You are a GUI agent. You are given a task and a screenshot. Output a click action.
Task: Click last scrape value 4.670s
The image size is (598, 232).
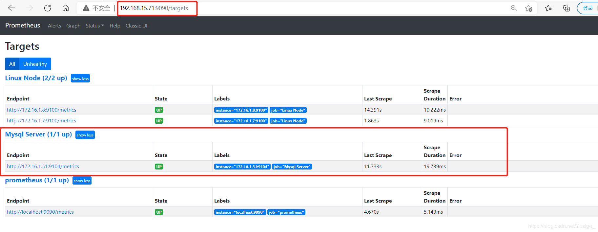pyautogui.click(x=371, y=212)
